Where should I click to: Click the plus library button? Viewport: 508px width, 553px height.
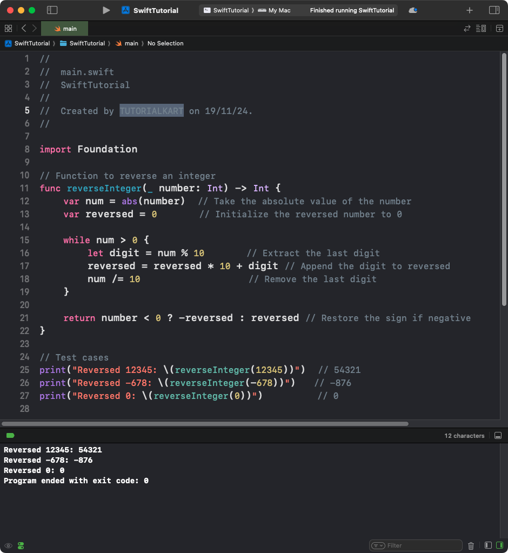[469, 10]
